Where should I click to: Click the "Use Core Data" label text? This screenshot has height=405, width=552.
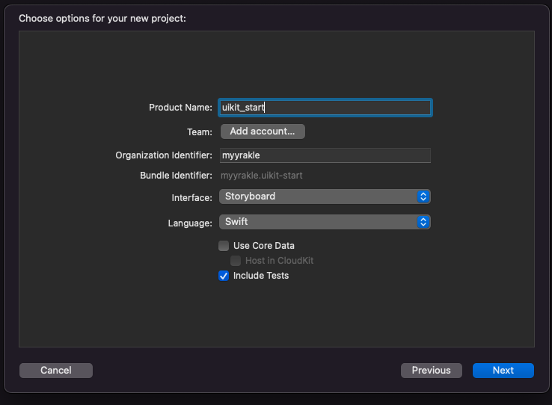click(264, 246)
